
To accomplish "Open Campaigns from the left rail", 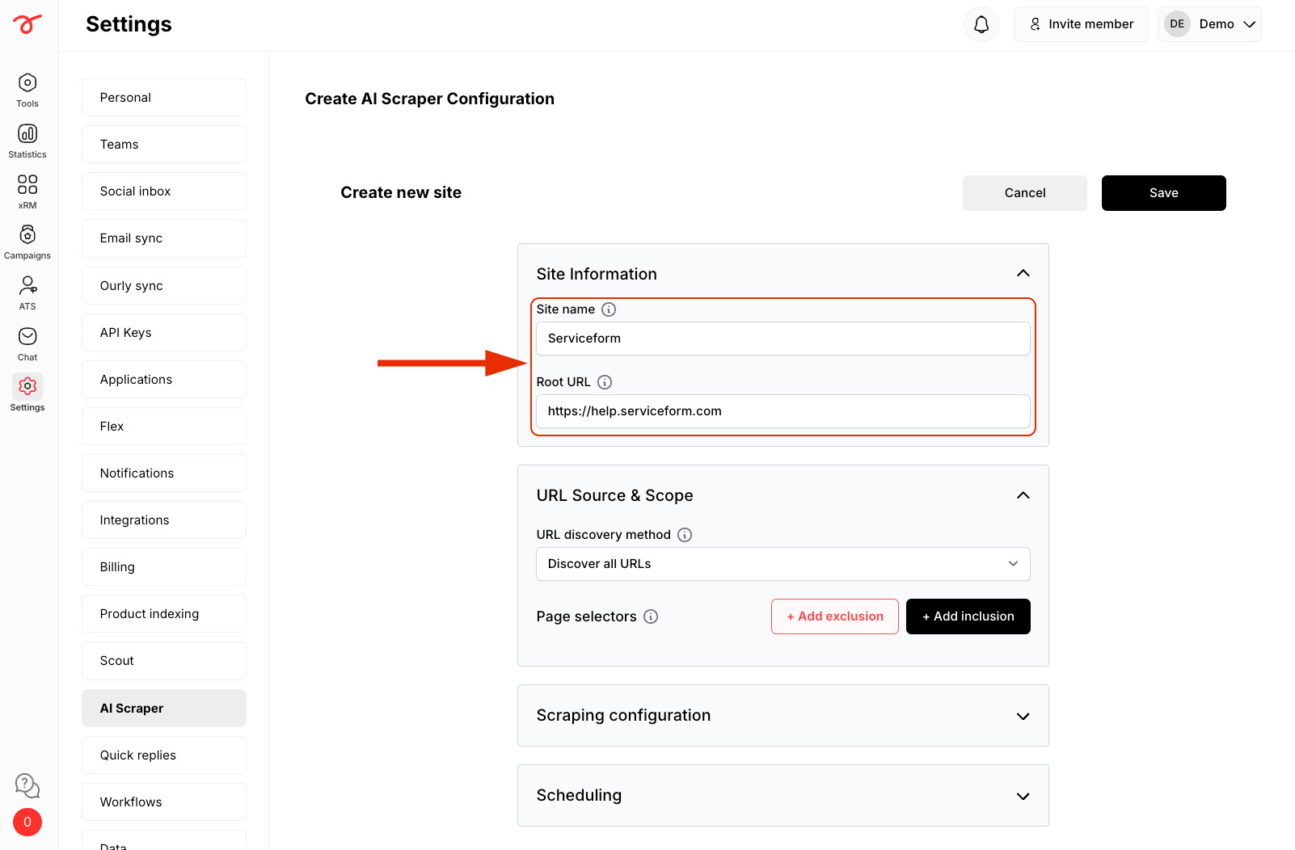I will pyautogui.click(x=27, y=242).
